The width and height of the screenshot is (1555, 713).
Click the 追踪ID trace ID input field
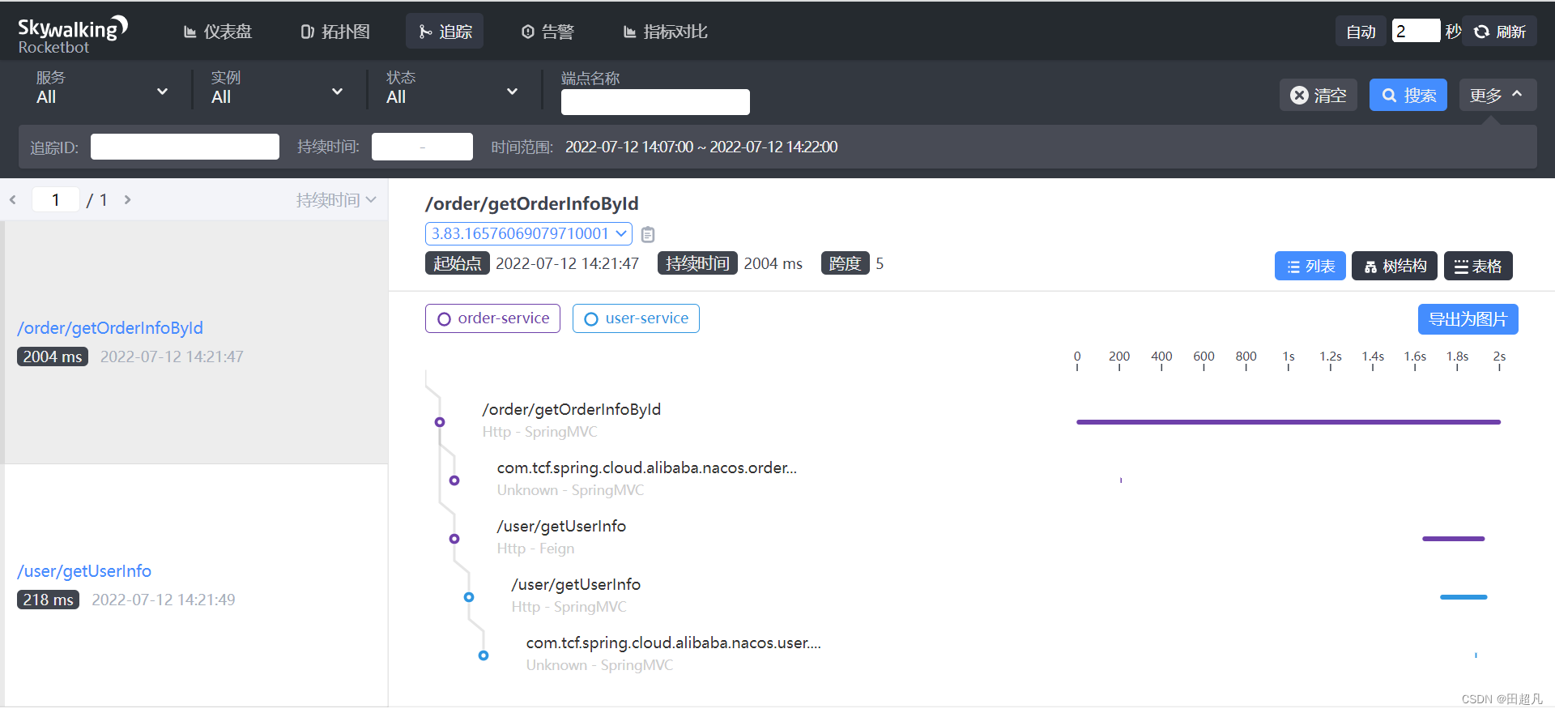point(185,147)
